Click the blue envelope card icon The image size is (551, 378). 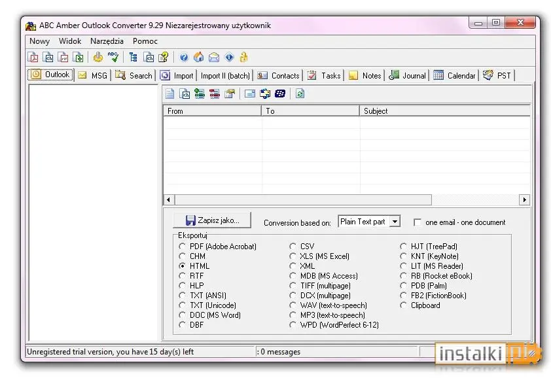pyautogui.click(x=250, y=94)
